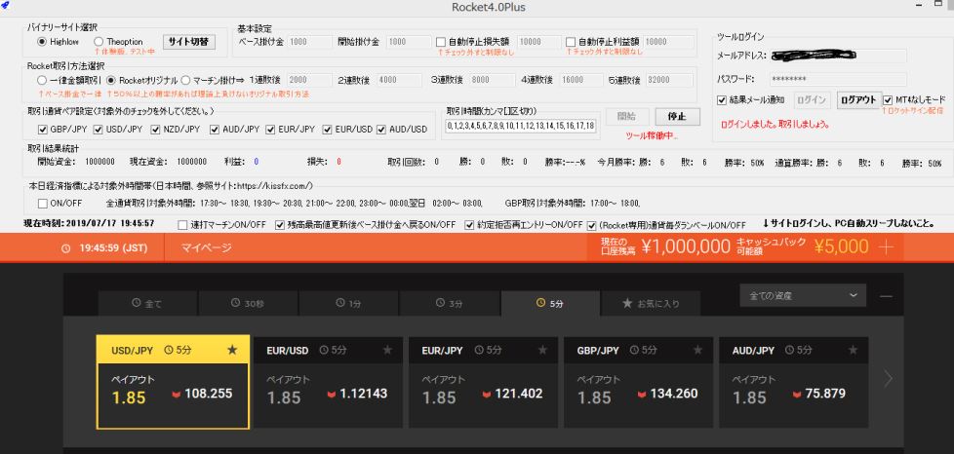Uncheck the AUD/USD currency pair
The height and width of the screenshot is (454, 954).
pyautogui.click(x=381, y=130)
